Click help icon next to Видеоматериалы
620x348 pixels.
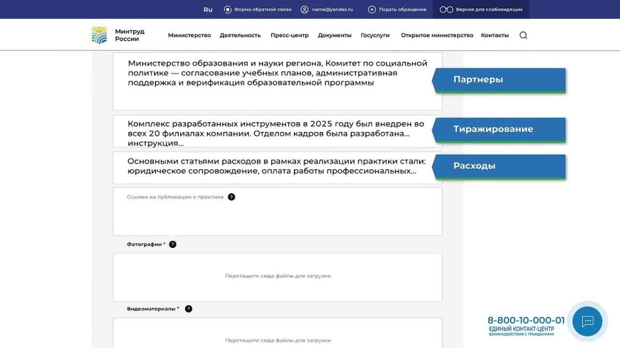[189, 309]
